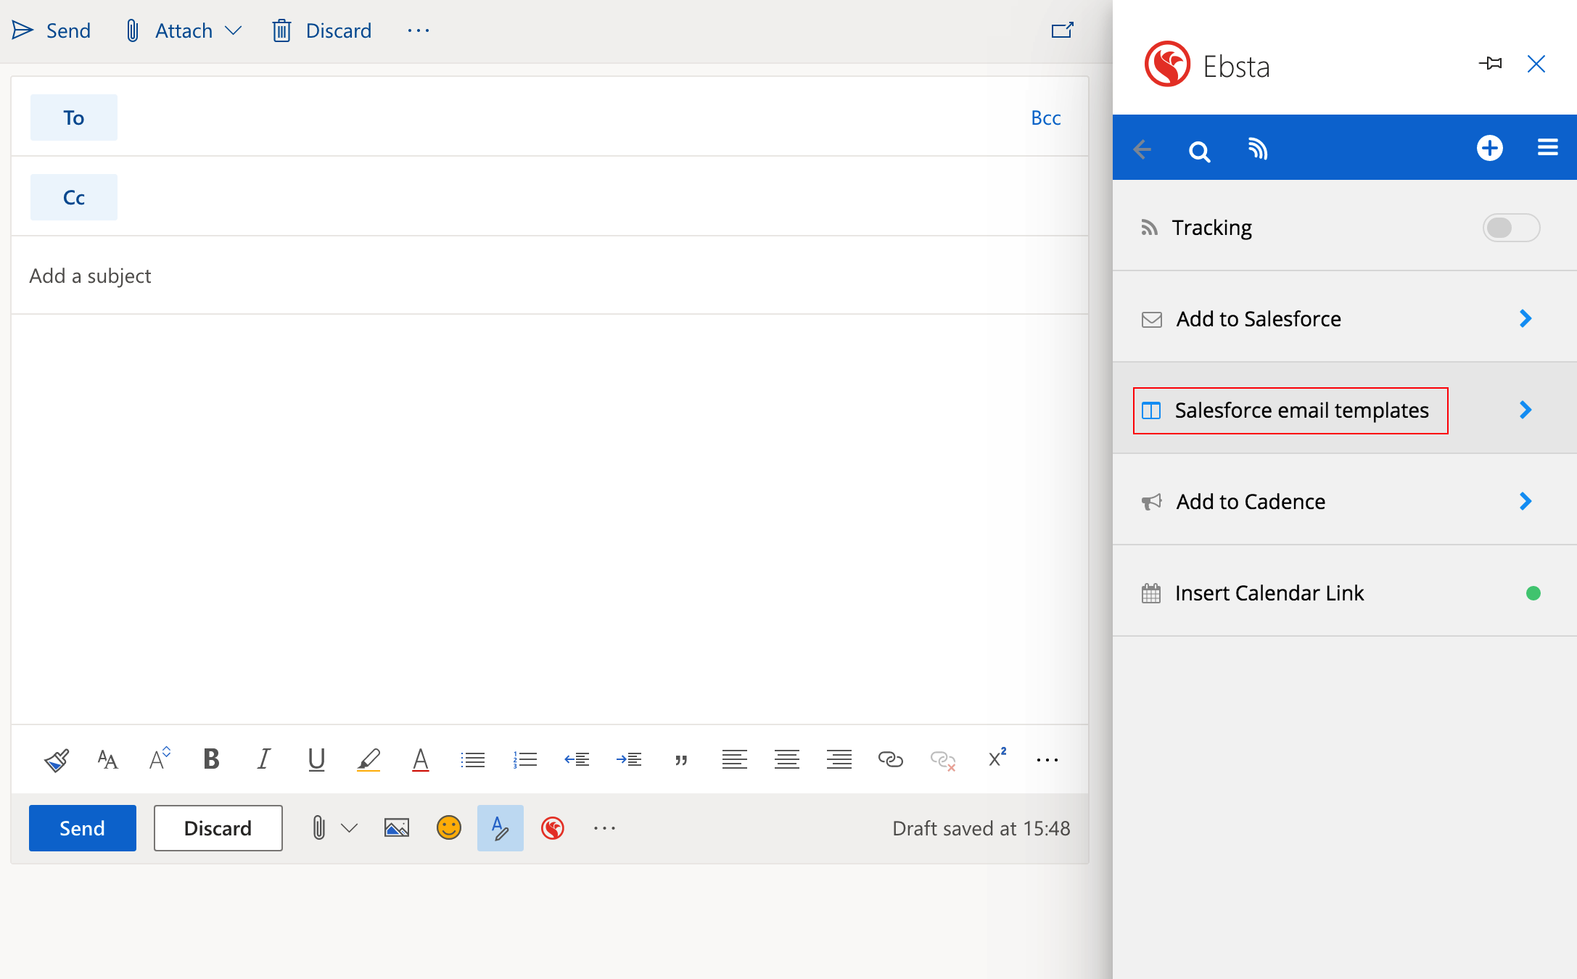Show the Bcc field link
Image resolution: width=1577 pixels, height=979 pixels.
[x=1045, y=117]
